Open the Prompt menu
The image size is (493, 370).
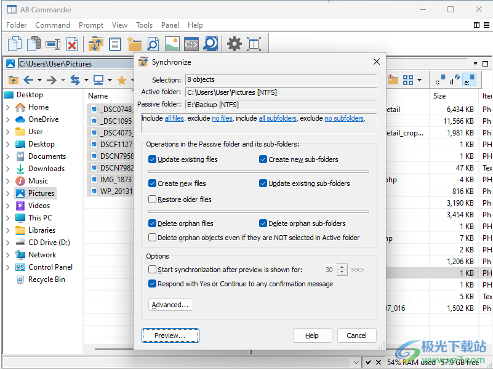91,25
